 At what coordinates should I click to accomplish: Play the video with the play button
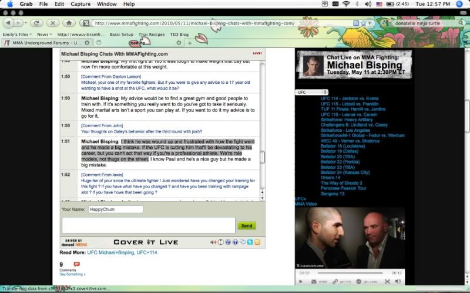(301, 281)
